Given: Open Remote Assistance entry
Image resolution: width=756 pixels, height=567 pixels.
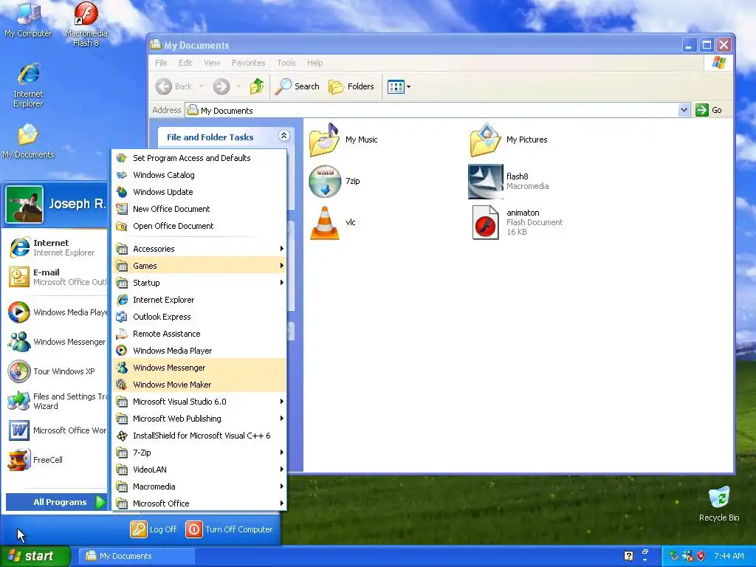Looking at the screenshot, I should [199, 334].
